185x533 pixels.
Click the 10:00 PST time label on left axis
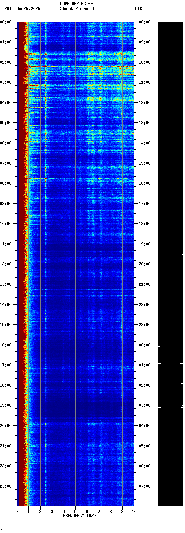click(6, 224)
